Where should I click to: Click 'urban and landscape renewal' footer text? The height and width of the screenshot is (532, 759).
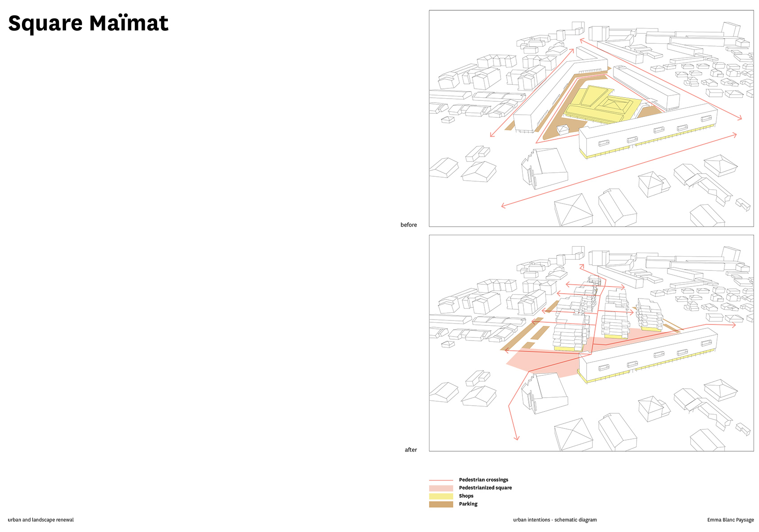pos(41,520)
